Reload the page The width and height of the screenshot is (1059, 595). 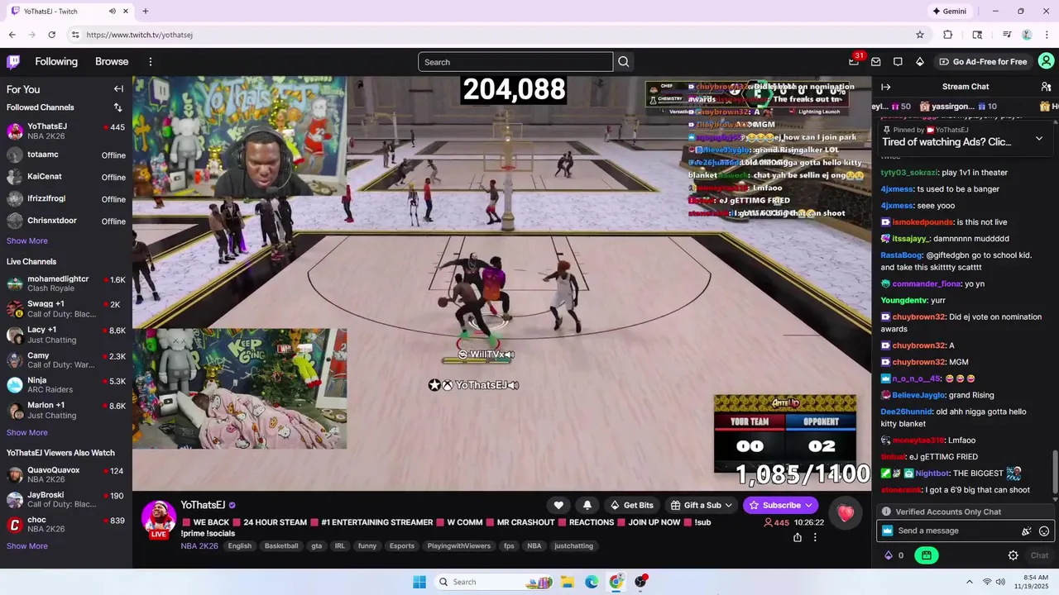[51, 35]
